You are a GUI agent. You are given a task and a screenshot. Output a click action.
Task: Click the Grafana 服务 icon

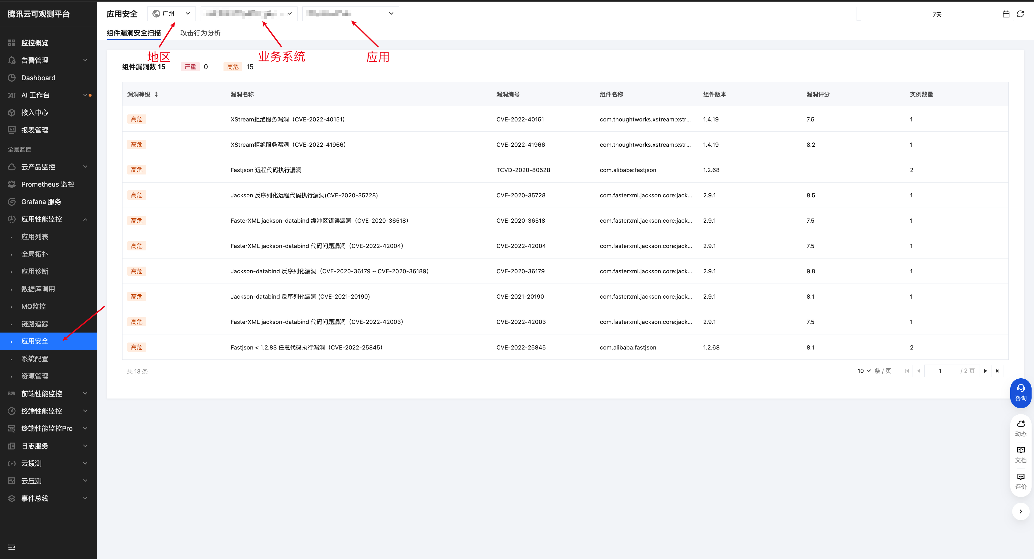click(12, 201)
